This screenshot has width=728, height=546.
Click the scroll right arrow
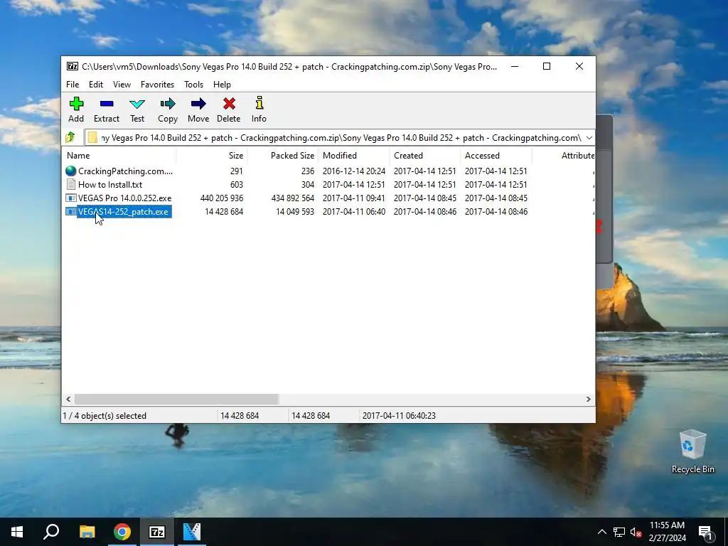point(588,399)
